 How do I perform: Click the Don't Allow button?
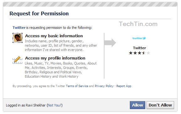tap(160, 105)
